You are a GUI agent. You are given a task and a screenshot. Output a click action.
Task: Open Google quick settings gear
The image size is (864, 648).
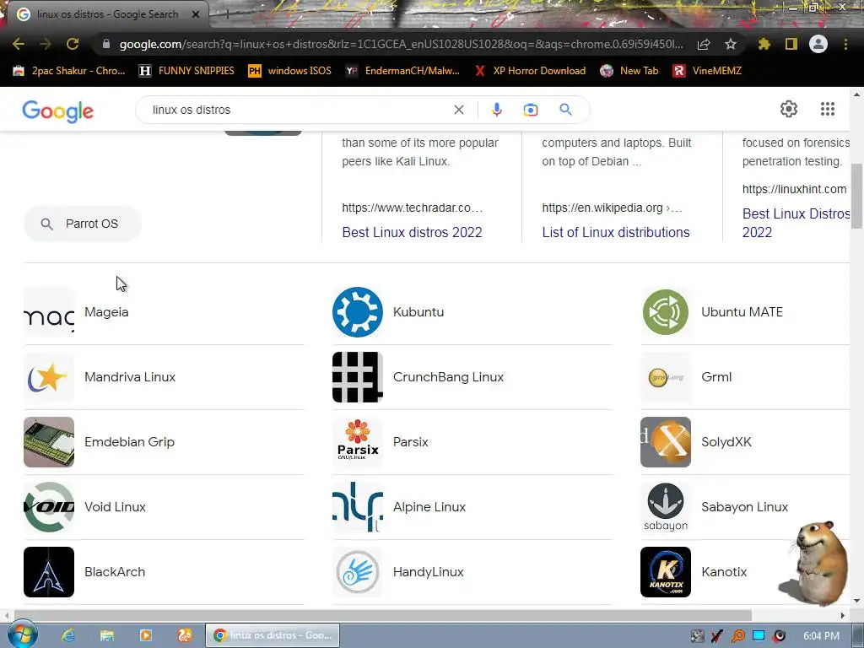(789, 109)
